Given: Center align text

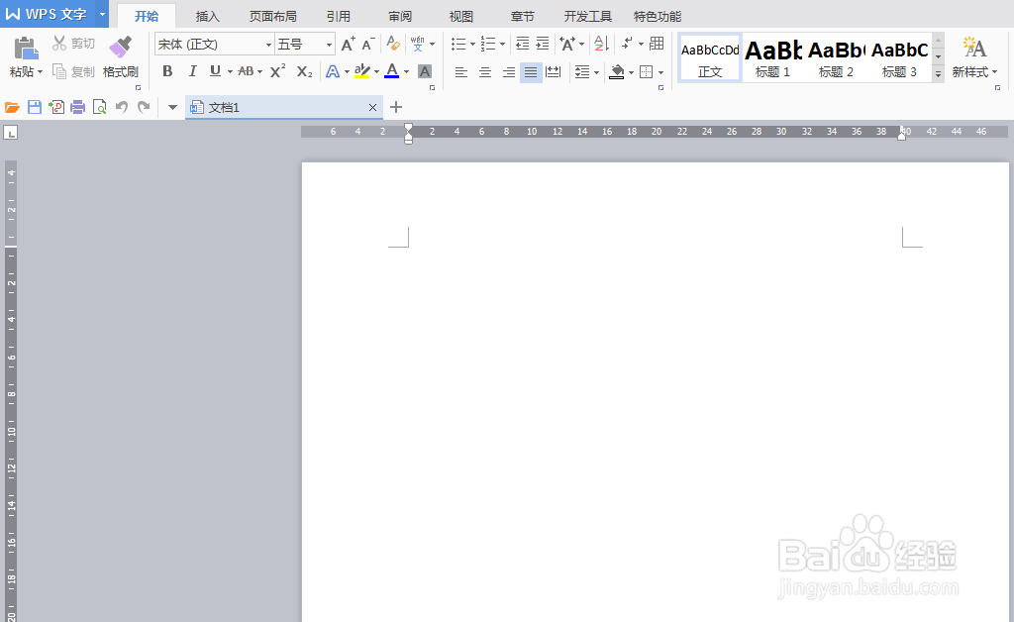Looking at the screenshot, I should click(x=485, y=71).
